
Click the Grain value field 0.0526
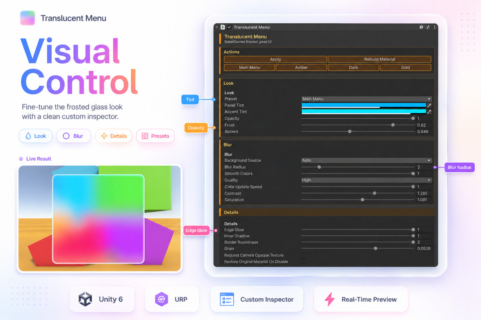point(424,249)
